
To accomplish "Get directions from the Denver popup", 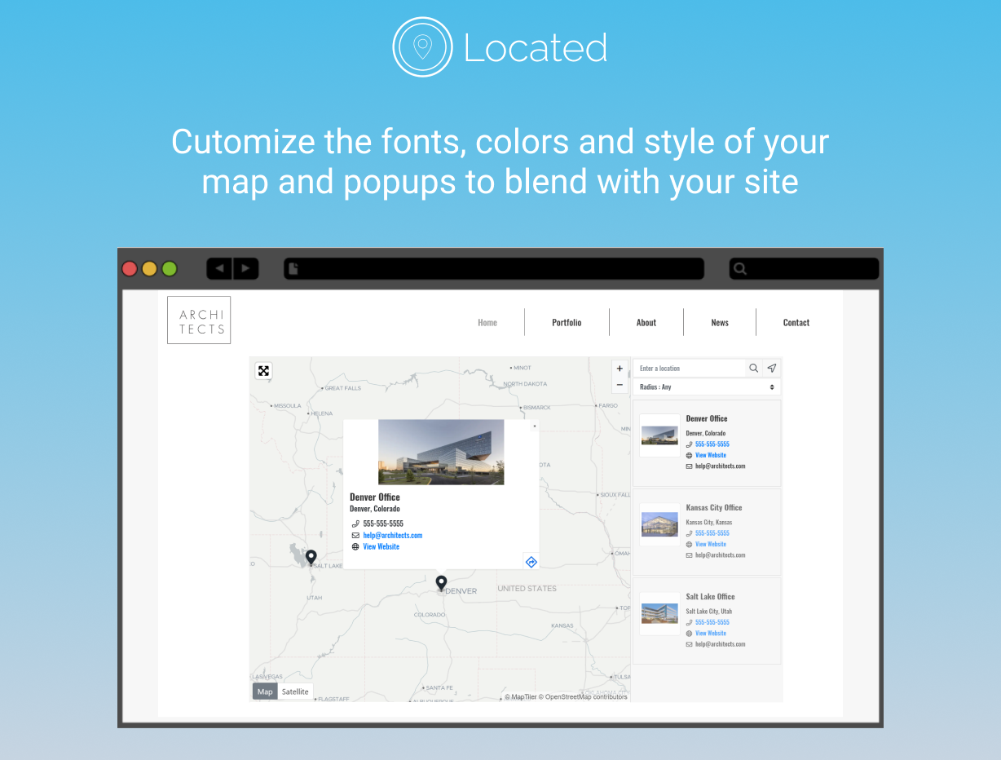I will tap(531, 561).
